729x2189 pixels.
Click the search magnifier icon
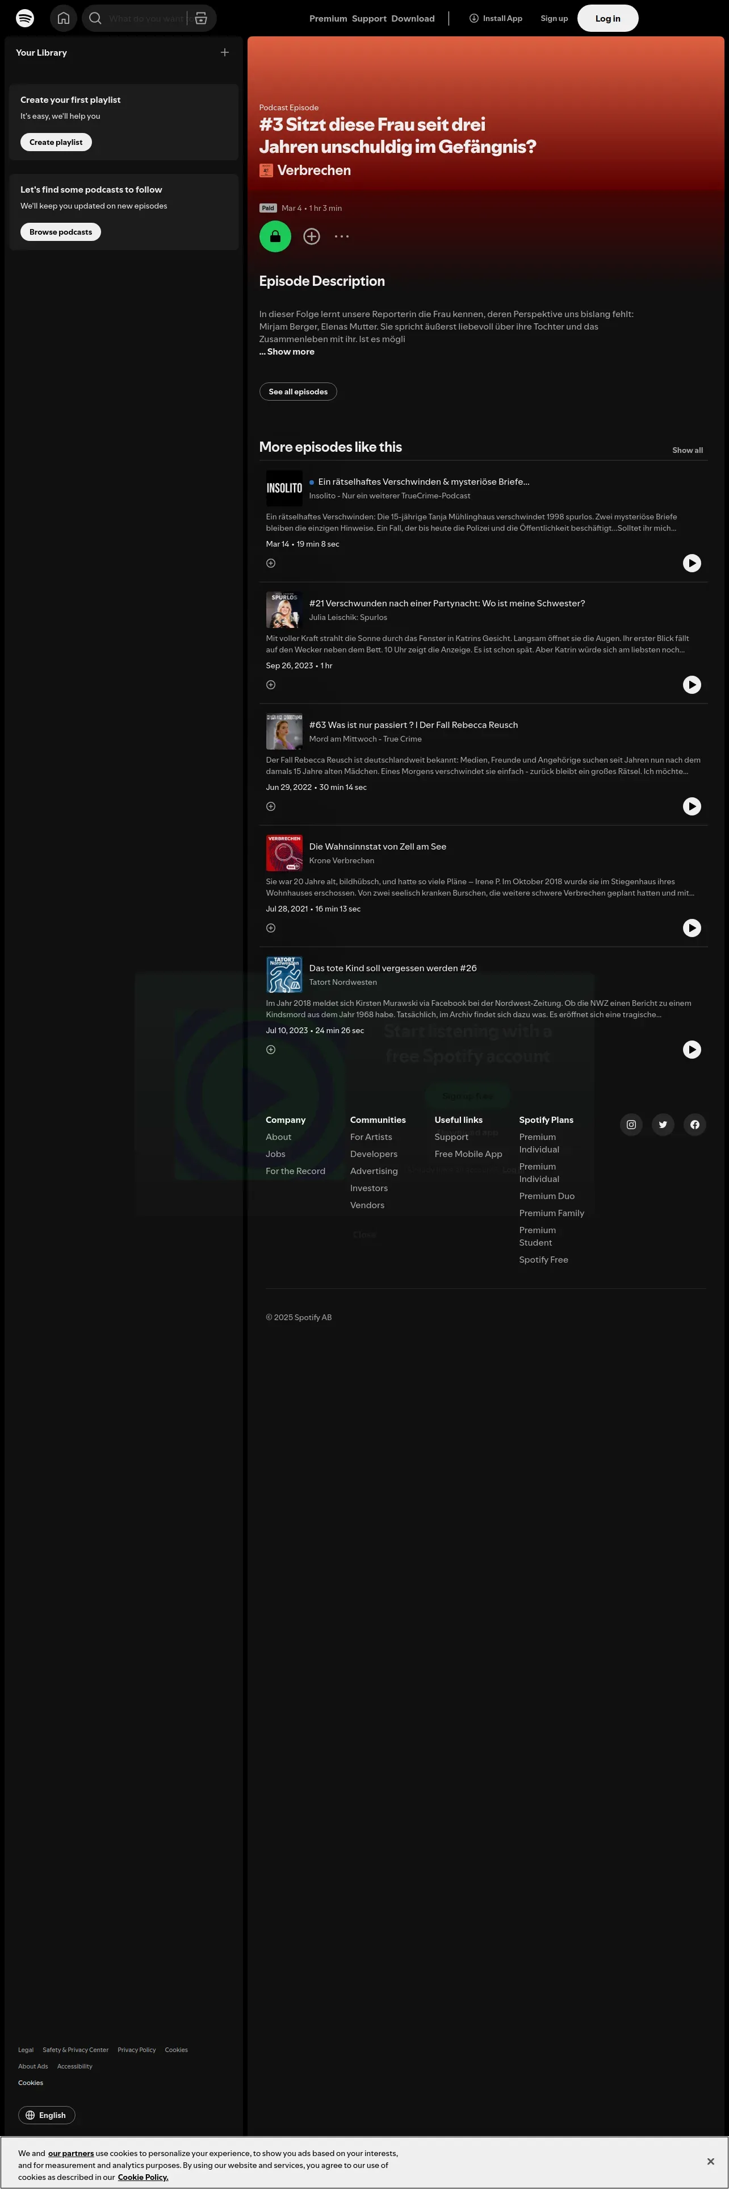pyautogui.click(x=95, y=18)
